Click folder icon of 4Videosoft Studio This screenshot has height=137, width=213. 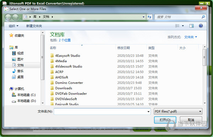tap(52, 67)
